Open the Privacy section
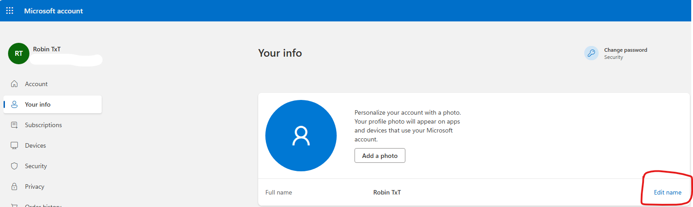Viewport: 693px width, 207px height. (x=53, y=186)
